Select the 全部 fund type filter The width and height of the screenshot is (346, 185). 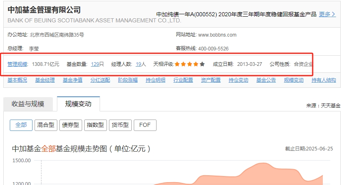point(21,125)
